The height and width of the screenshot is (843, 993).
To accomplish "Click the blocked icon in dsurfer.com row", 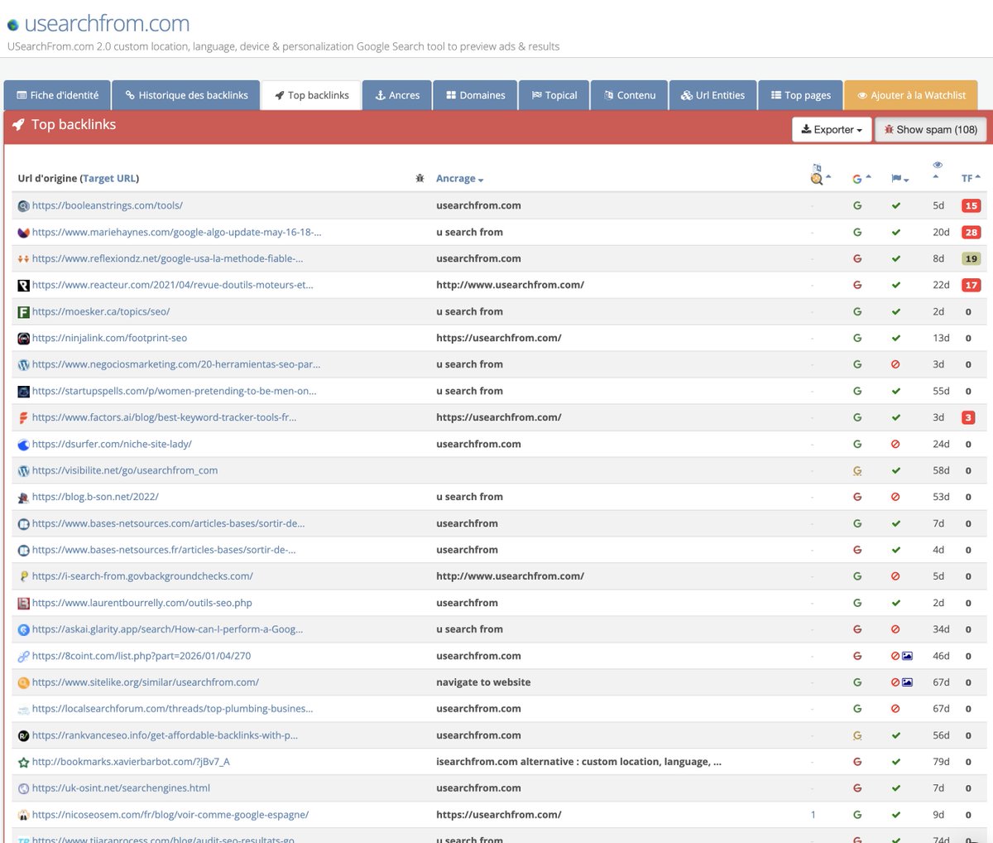I will click(895, 444).
